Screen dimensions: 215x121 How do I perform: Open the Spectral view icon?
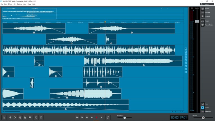point(203,16)
